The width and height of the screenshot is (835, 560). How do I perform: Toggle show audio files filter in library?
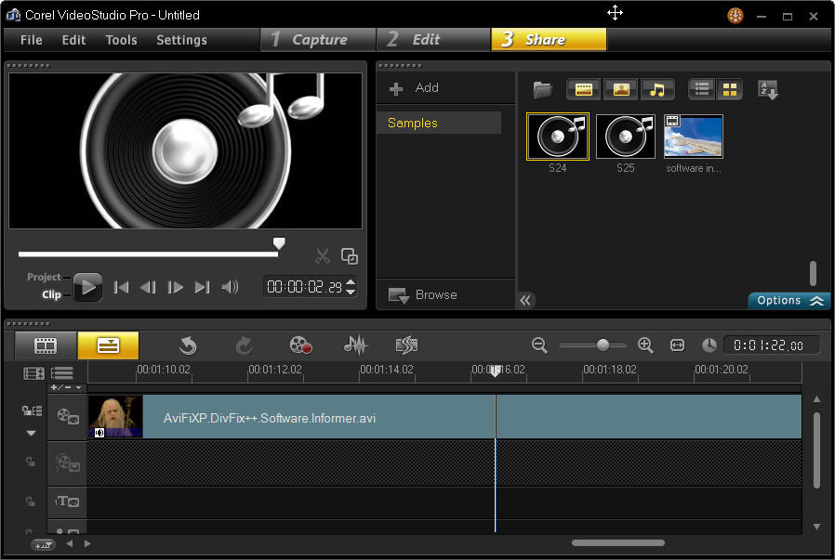(657, 89)
